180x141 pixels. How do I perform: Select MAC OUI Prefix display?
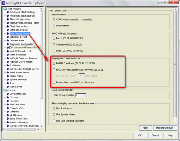(54, 70)
